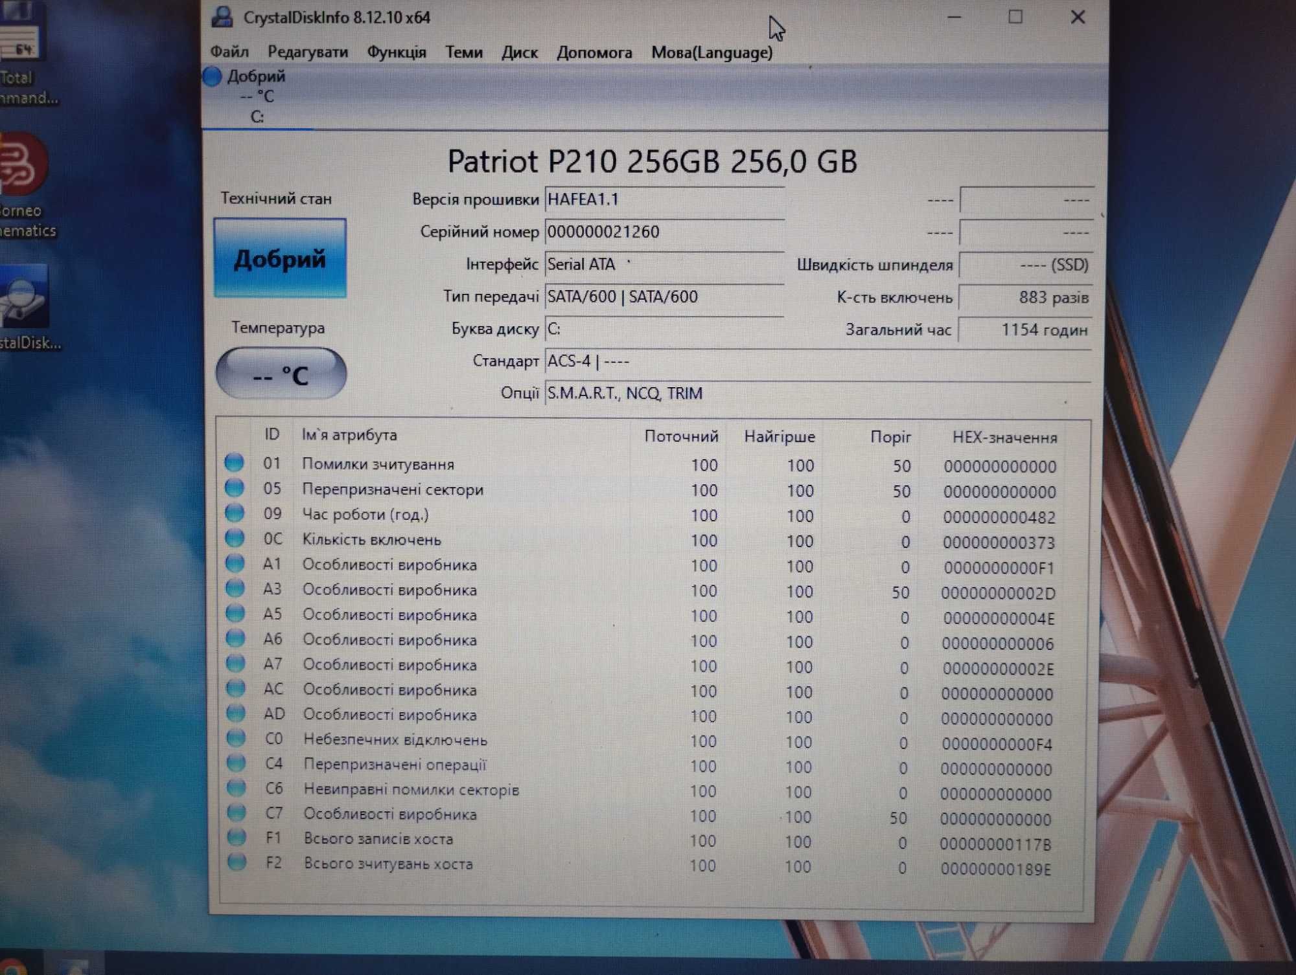1296x975 pixels.
Task: Click status icon of attribute A1
Action: point(235,563)
